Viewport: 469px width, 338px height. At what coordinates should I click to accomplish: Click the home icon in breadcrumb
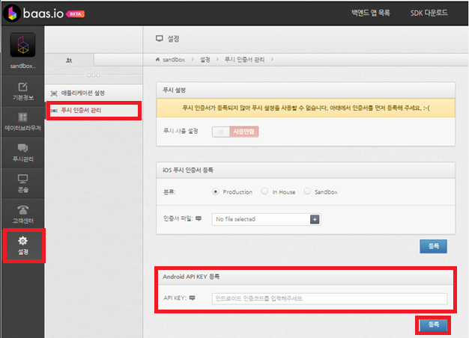[157, 59]
